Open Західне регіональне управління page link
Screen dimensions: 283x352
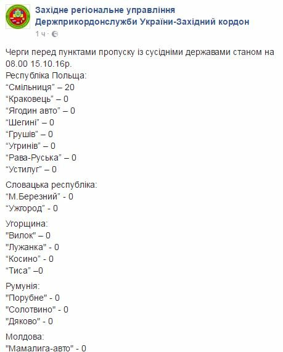(x=142, y=16)
